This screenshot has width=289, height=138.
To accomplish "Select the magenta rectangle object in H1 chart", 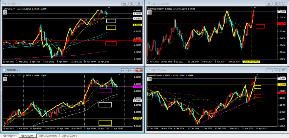I will click(x=106, y=91).
